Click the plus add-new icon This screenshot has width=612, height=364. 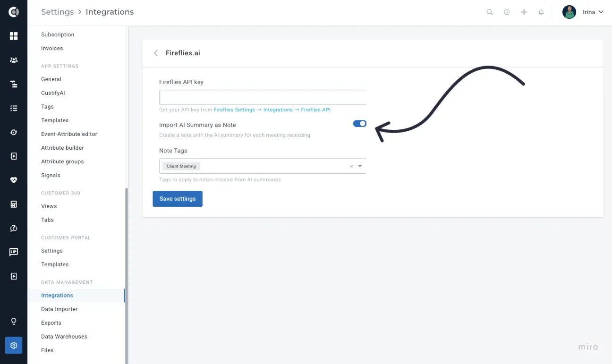[x=524, y=12]
